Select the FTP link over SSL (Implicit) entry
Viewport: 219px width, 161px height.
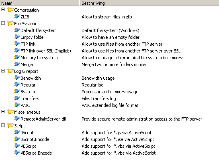point(46,51)
